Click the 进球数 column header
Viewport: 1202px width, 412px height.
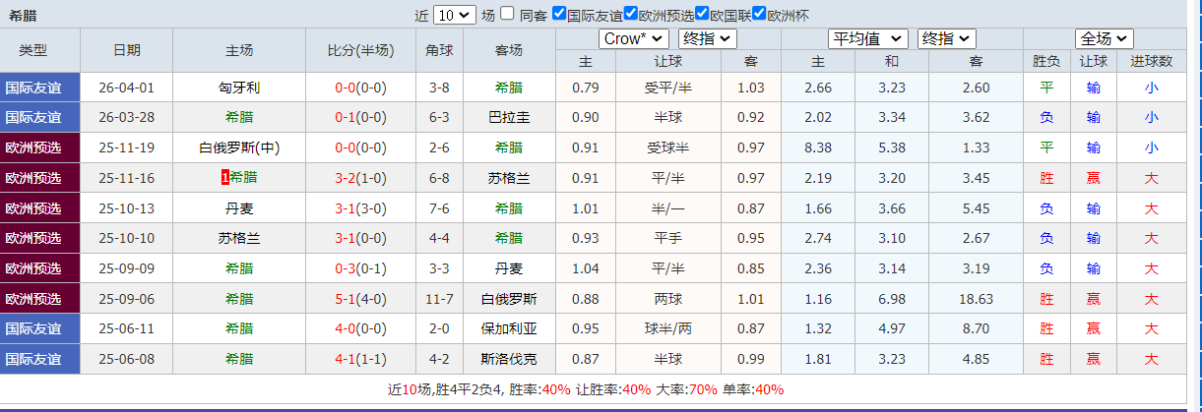tap(1151, 61)
